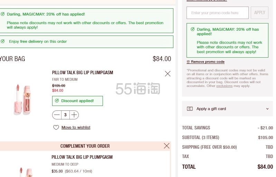The image size is (276, 177).
Task: Dismiss the Complement Your Order panel
Action: coord(166,146)
